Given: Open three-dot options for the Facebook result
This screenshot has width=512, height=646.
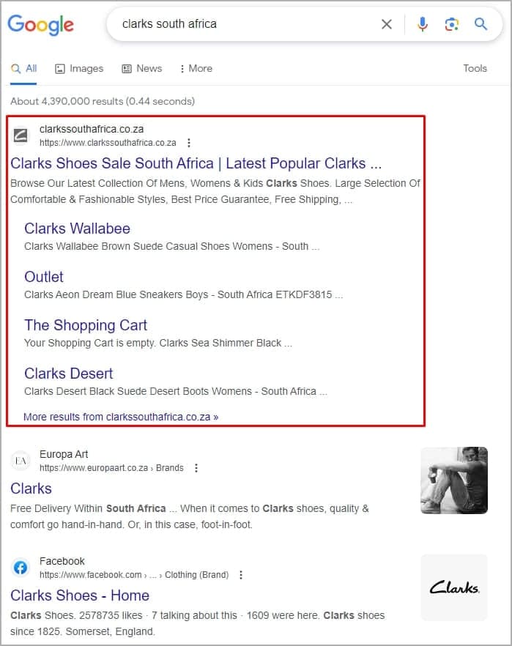Looking at the screenshot, I should [x=241, y=575].
